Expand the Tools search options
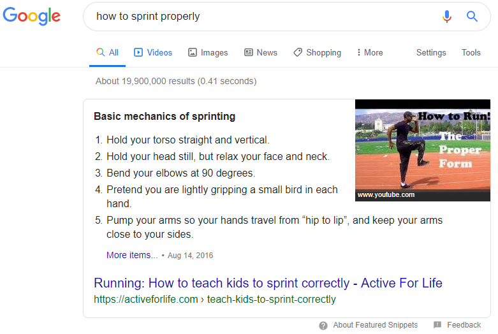 pyautogui.click(x=471, y=52)
